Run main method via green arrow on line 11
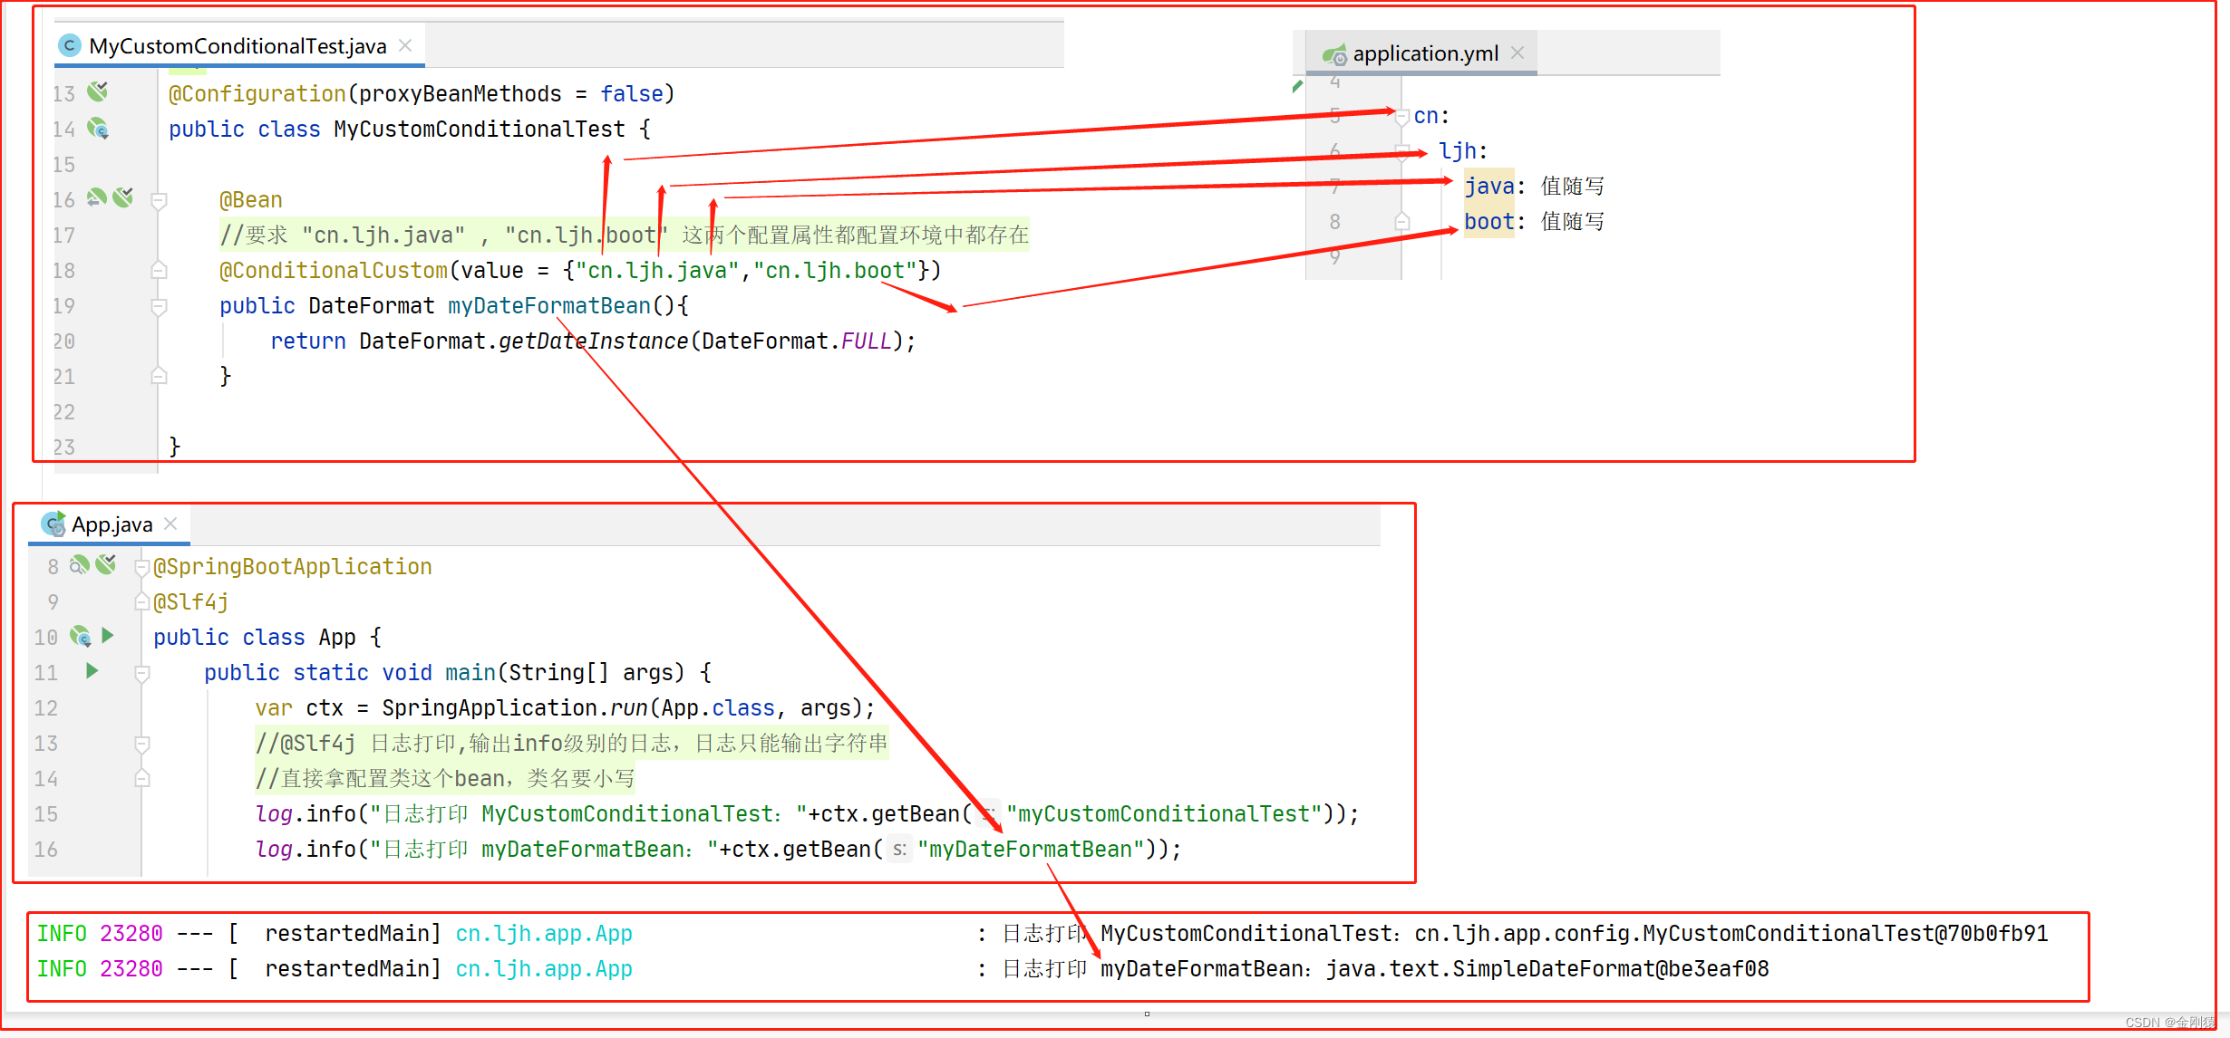This screenshot has width=2230, height=1038. (92, 671)
